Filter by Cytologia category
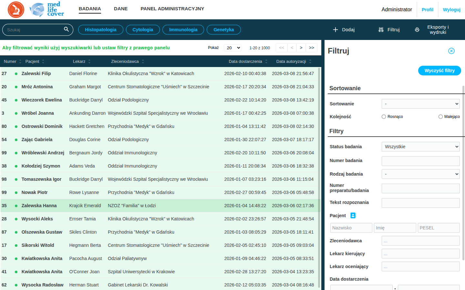 143,30
